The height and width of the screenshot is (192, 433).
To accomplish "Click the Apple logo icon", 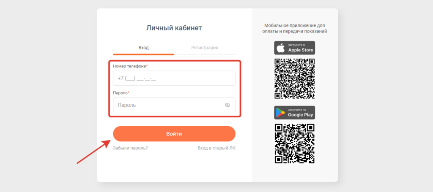I will (281, 48).
